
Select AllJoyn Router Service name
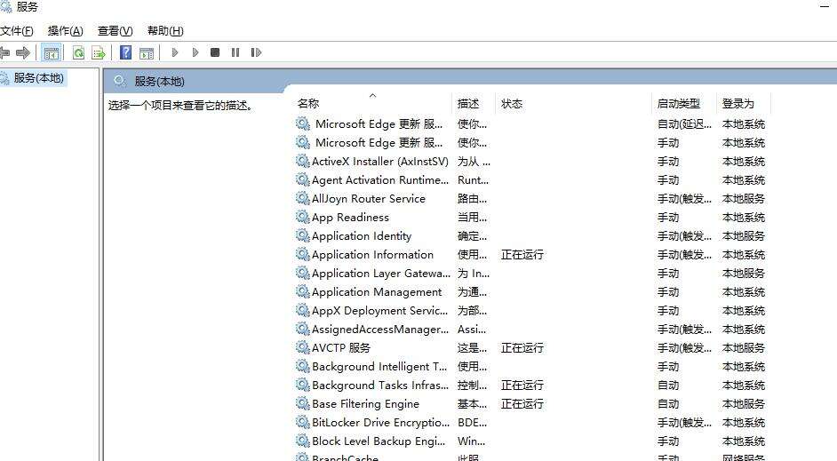369,198
